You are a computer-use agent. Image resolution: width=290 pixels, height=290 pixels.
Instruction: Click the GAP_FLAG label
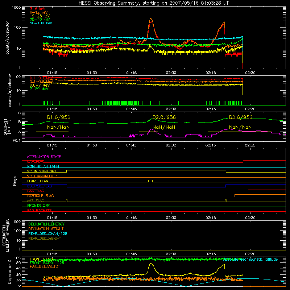tap(36, 161)
